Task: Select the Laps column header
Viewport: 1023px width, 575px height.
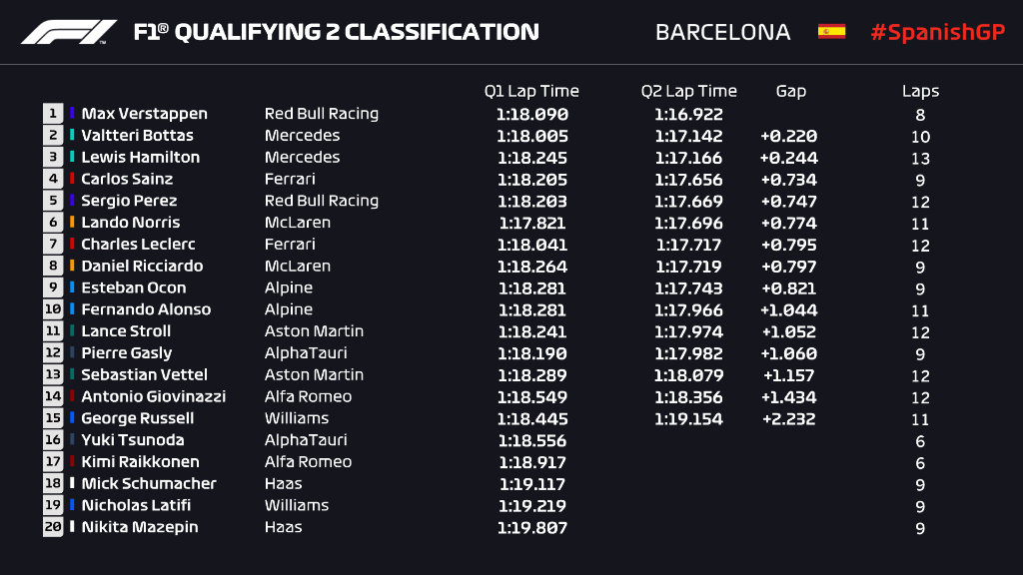Action: pyautogui.click(x=920, y=91)
